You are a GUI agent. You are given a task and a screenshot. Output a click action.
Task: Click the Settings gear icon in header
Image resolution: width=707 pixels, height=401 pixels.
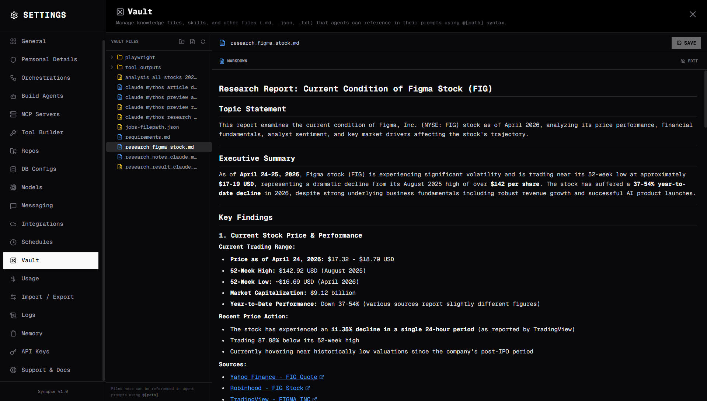14,15
